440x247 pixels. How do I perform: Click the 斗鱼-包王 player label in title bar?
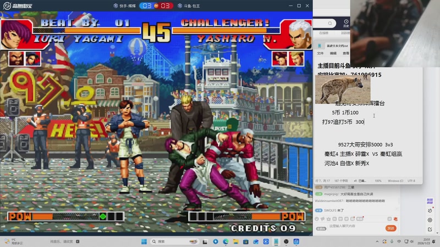click(189, 6)
